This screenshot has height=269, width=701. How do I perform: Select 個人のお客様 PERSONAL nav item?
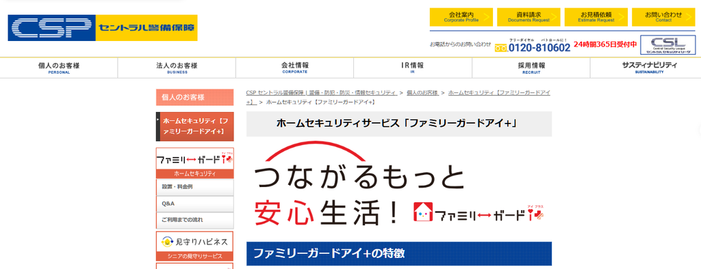59,68
